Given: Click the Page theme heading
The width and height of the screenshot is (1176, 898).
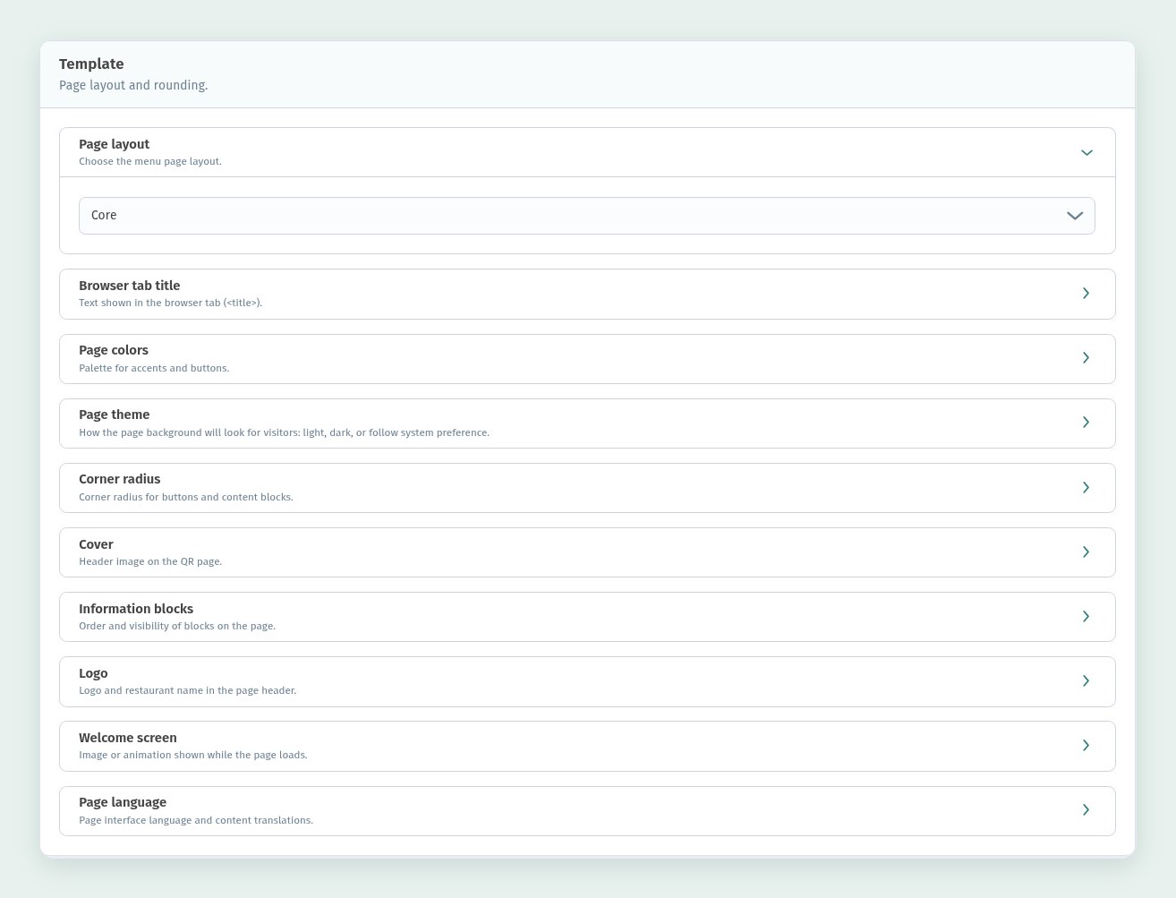Looking at the screenshot, I should pos(114,415).
